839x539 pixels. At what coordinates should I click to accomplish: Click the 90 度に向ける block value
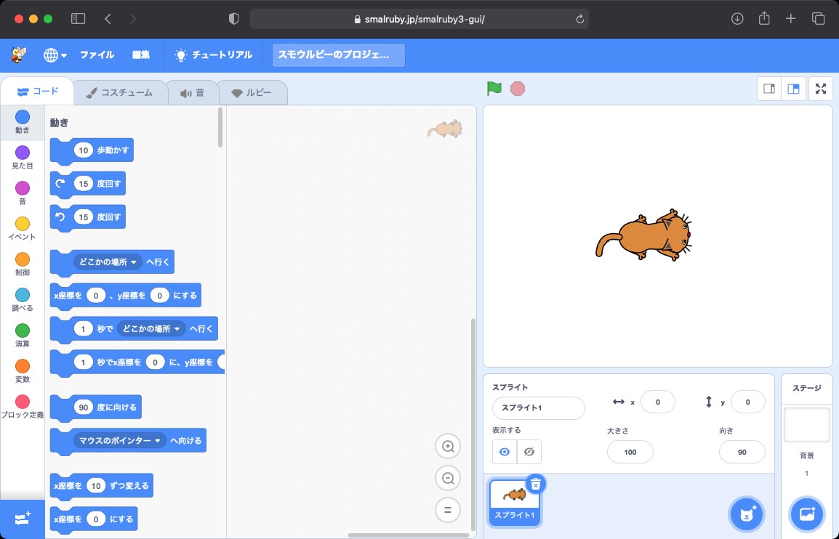84,407
